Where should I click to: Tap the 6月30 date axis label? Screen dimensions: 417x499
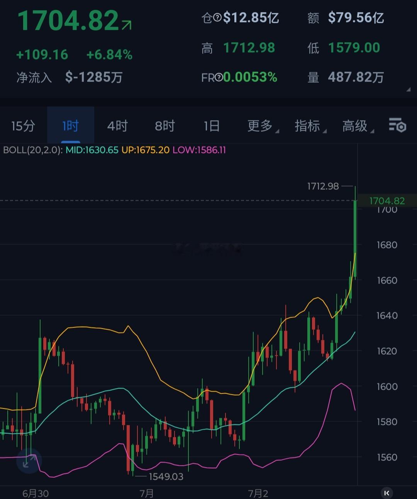point(36,493)
